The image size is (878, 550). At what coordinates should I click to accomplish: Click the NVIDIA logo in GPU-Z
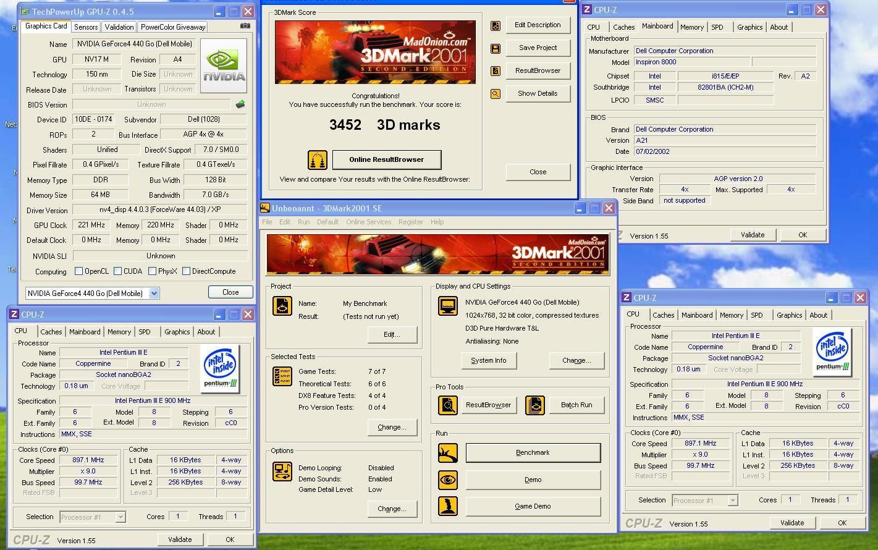tap(224, 66)
